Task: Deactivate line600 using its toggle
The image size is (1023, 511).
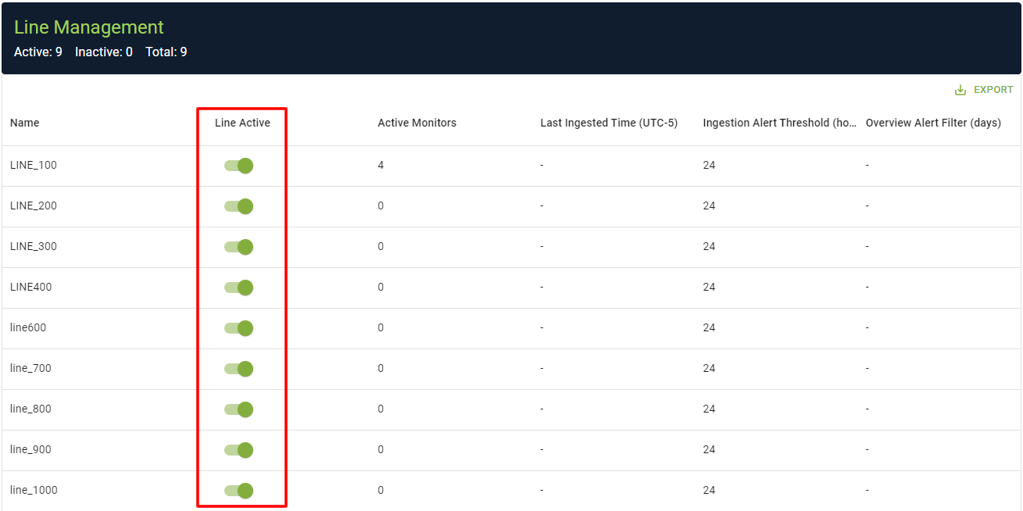Action: tap(239, 328)
